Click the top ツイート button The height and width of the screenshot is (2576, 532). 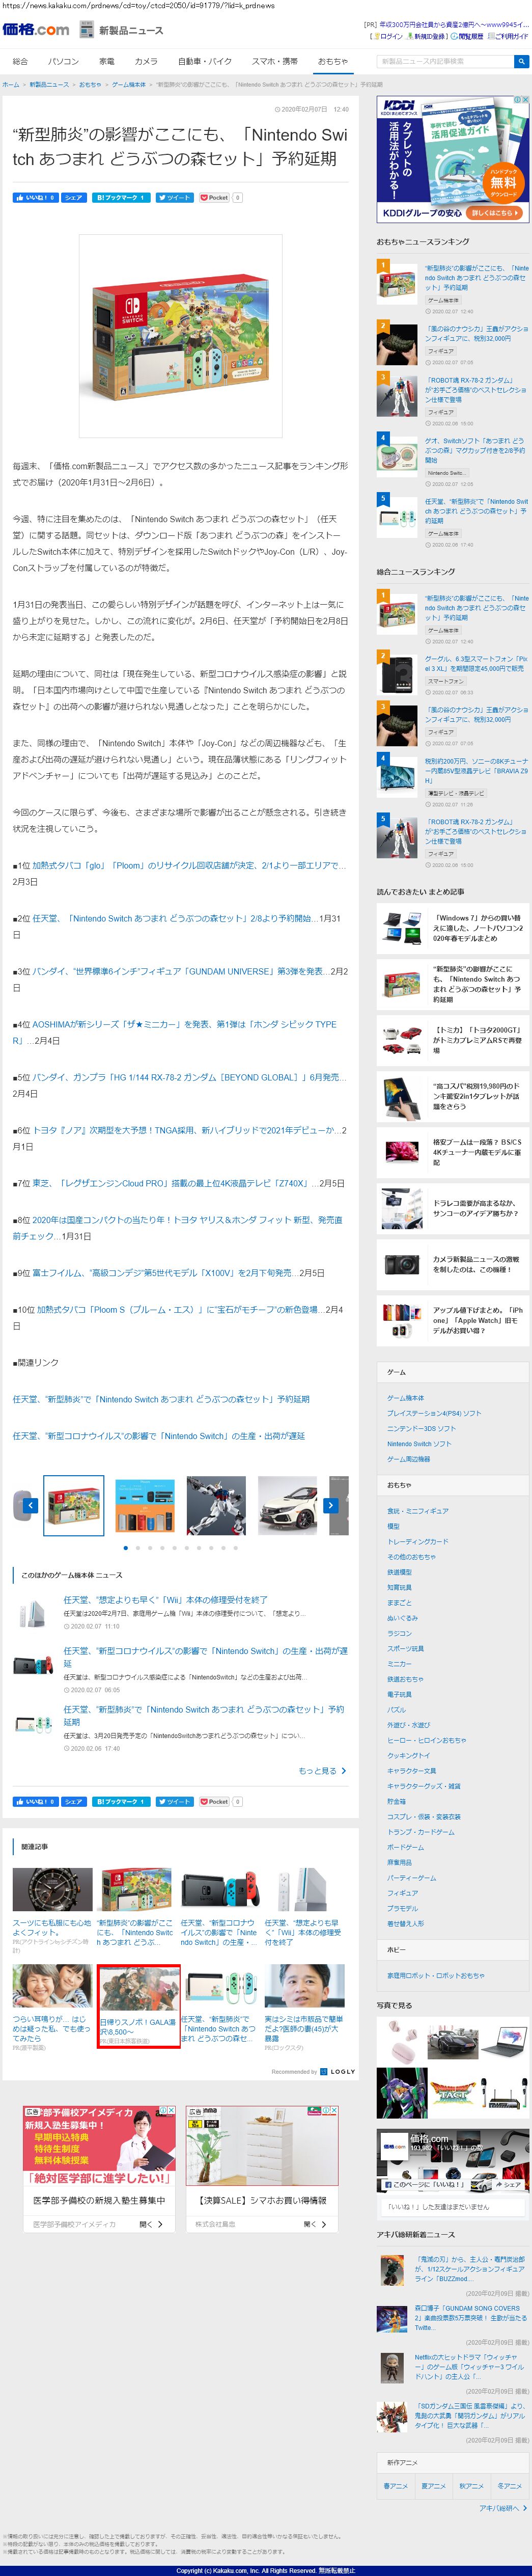[x=175, y=197]
